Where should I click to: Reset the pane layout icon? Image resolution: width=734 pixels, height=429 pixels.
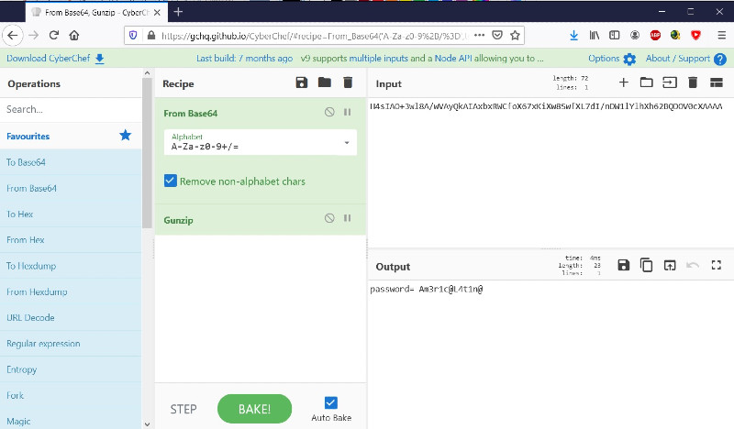pyautogui.click(x=717, y=82)
